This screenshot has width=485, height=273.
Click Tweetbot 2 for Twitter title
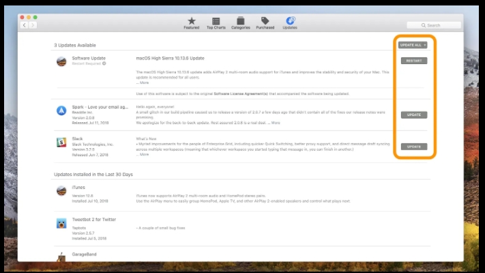[x=94, y=220]
